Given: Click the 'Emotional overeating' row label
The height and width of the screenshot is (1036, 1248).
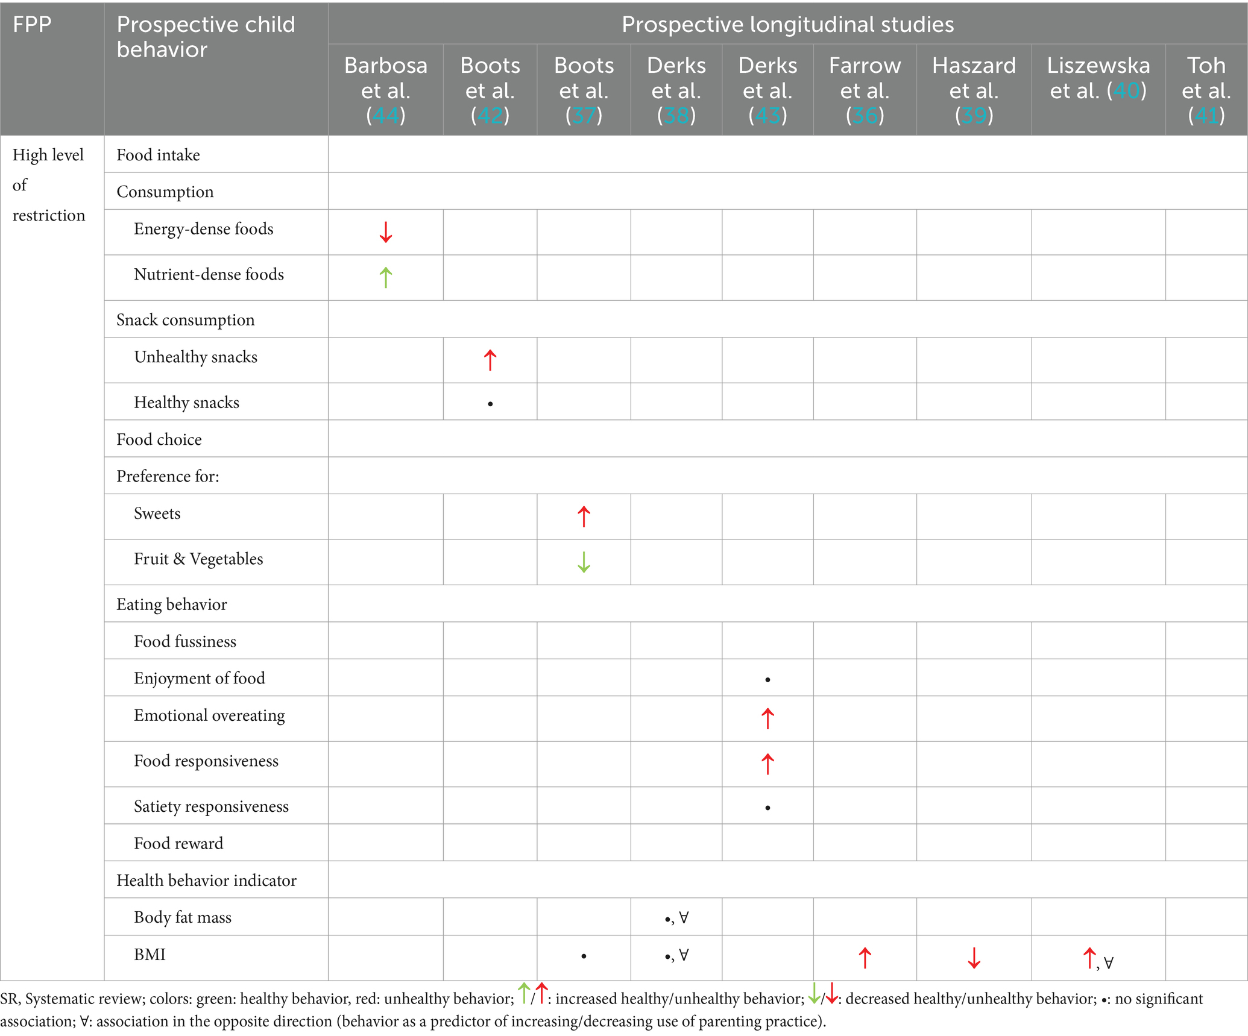Looking at the screenshot, I should point(209,715).
